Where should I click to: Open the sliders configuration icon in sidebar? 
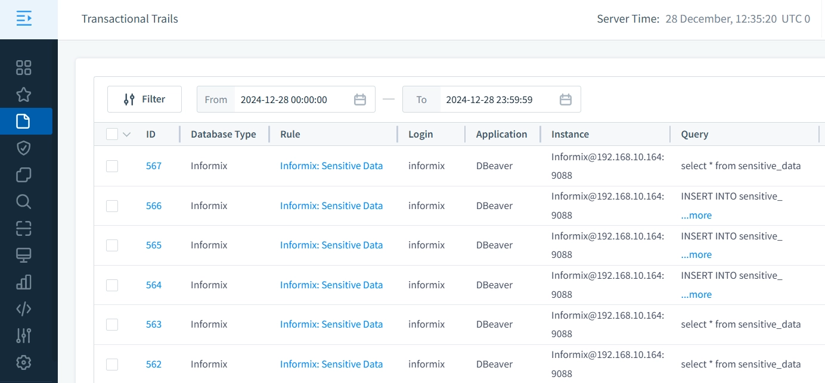(24, 336)
